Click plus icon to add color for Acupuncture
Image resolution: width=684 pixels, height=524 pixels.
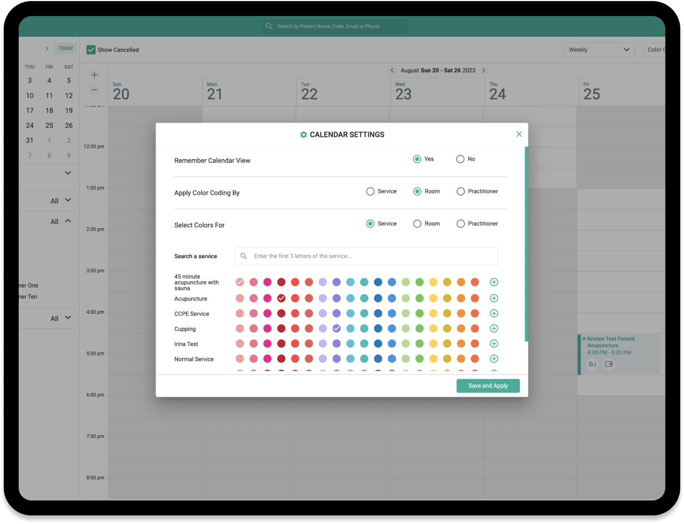(494, 298)
